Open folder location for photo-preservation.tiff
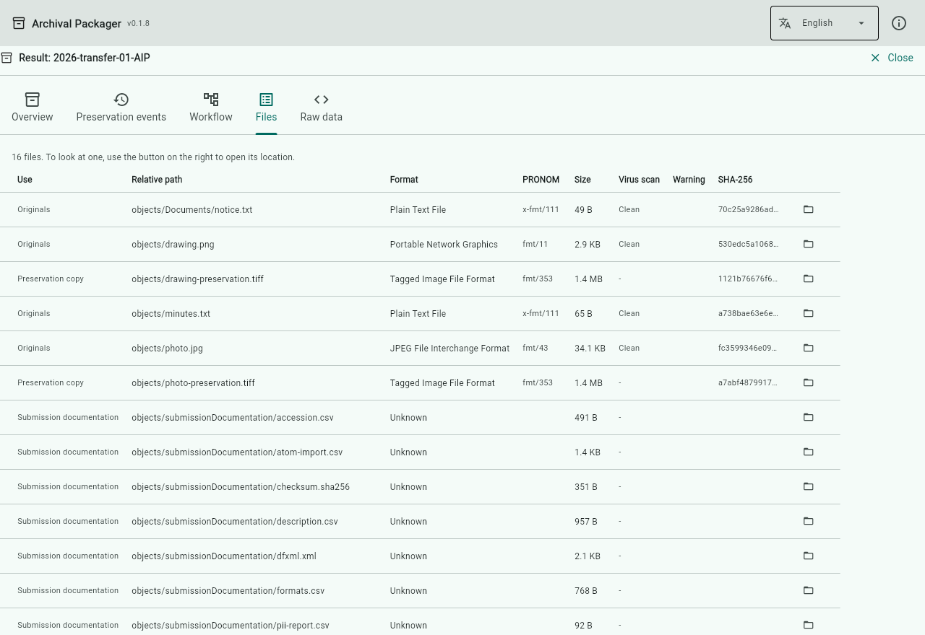Image resolution: width=925 pixels, height=635 pixels. click(809, 382)
